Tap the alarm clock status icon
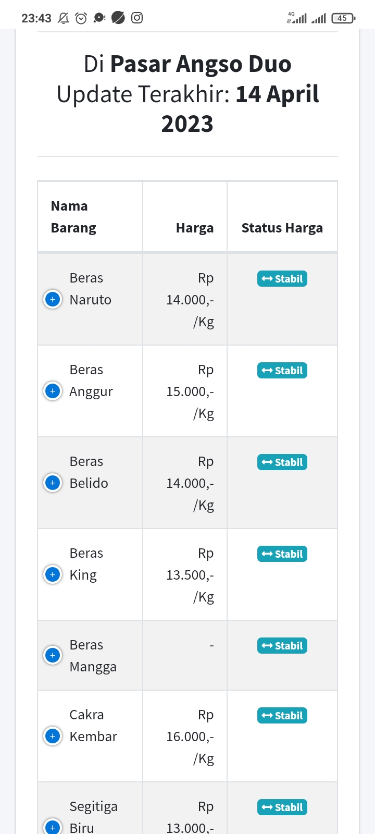 coord(81,18)
